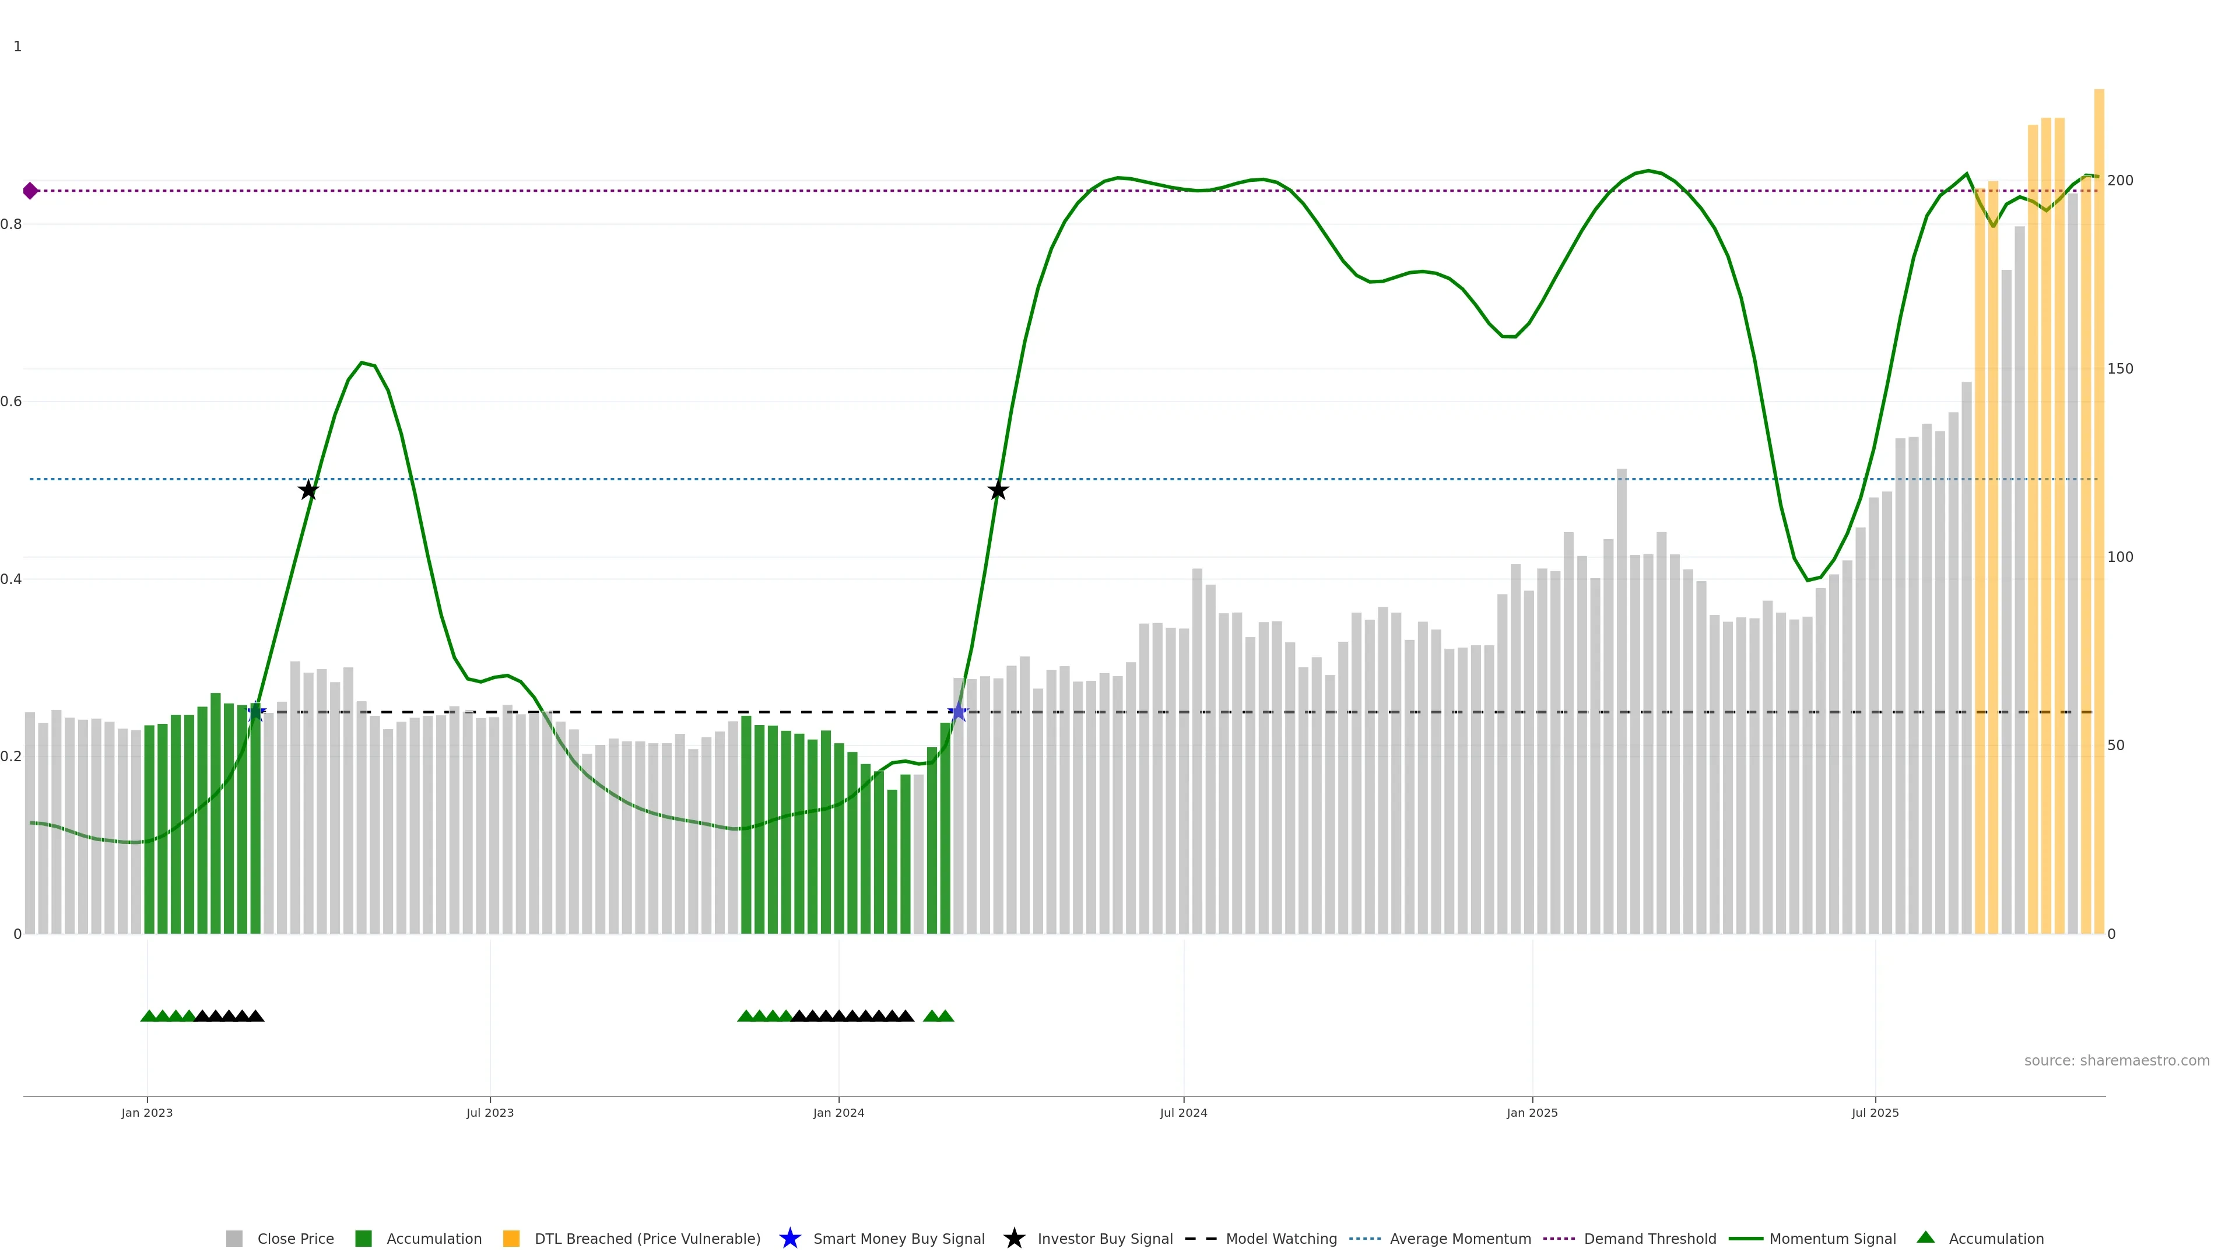Click the Jul 2025 axis label
Screen dimensions: 2239x1259
click(x=1875, y=1112)
